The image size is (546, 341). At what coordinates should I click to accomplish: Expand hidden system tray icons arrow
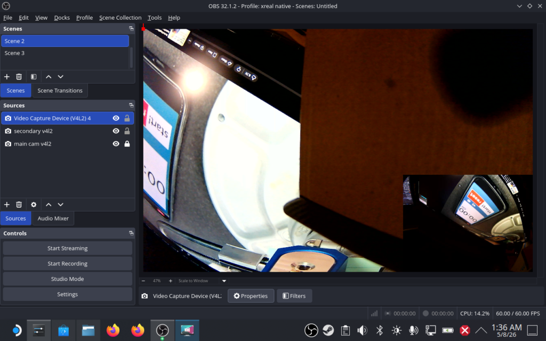point(481,330)
